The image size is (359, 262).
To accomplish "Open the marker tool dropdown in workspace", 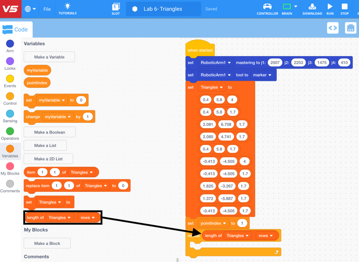I will [x=263, y=75].
